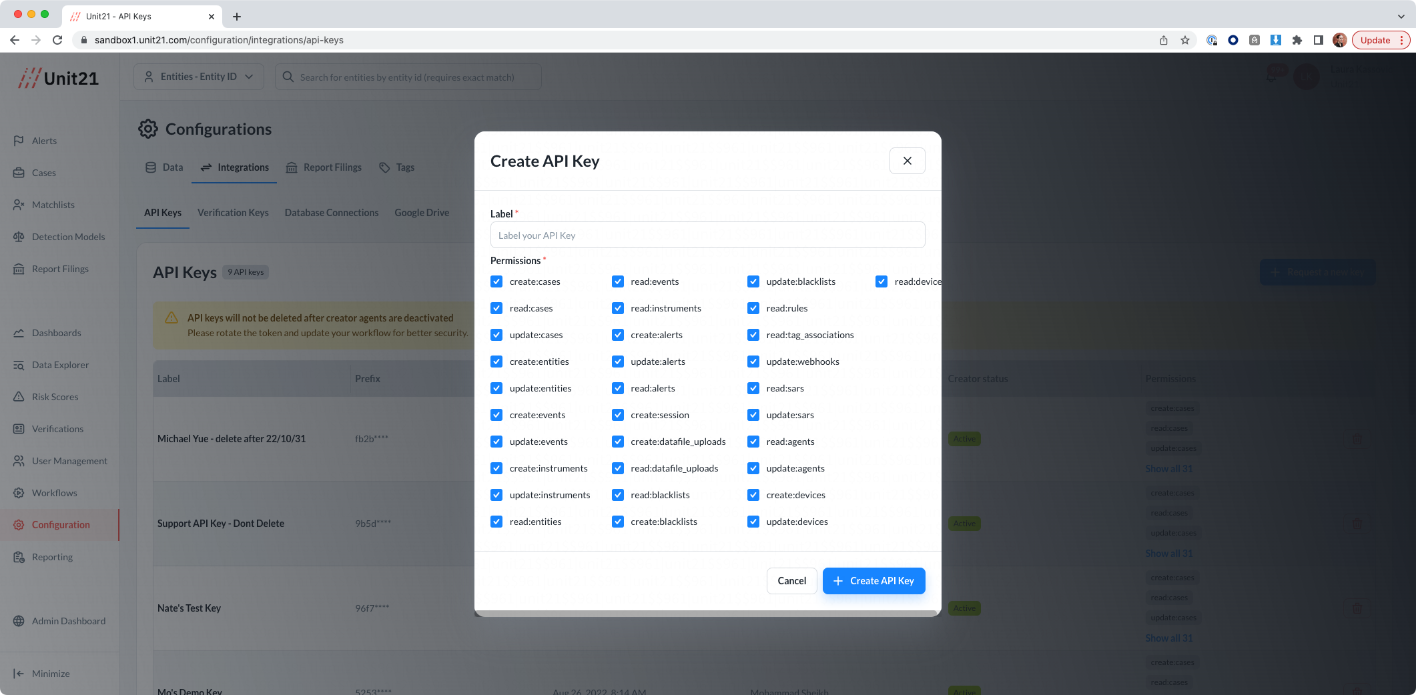
Task: Toggle update:webhooks checkbox
Action: [753, 362]
